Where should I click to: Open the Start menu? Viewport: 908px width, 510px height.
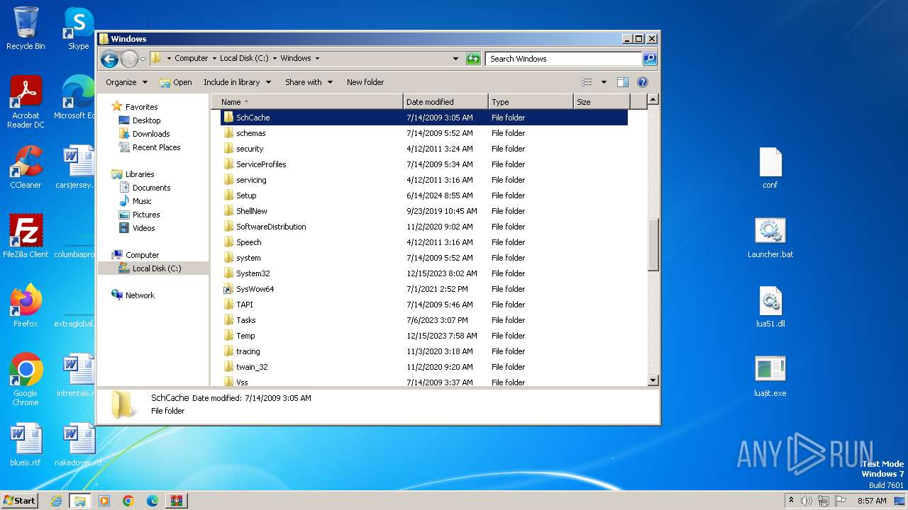point(19,501)
